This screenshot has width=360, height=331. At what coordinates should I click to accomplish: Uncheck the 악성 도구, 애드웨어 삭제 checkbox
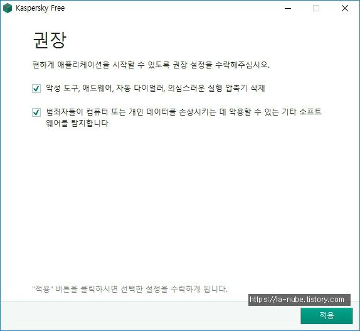(36, 89)
